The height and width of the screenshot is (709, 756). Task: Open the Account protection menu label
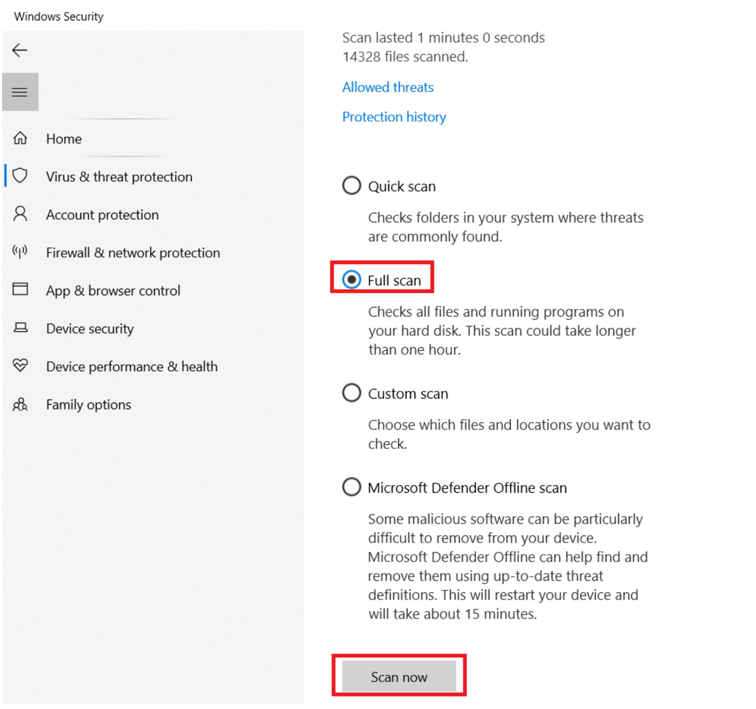pos(102,215)
